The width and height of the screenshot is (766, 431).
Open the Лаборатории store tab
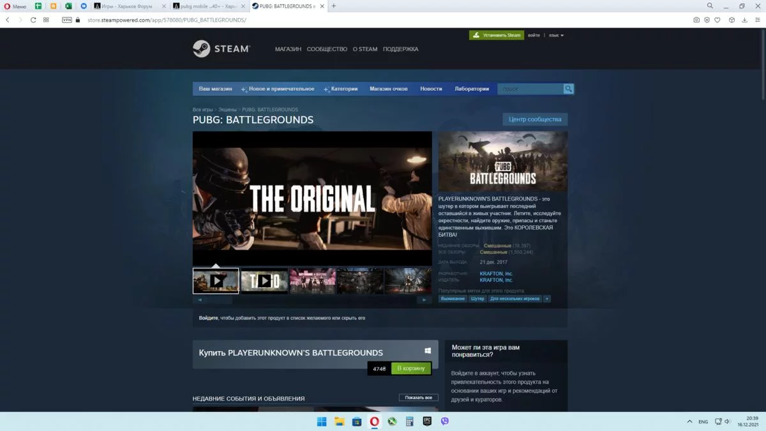[x=472, y=89]
